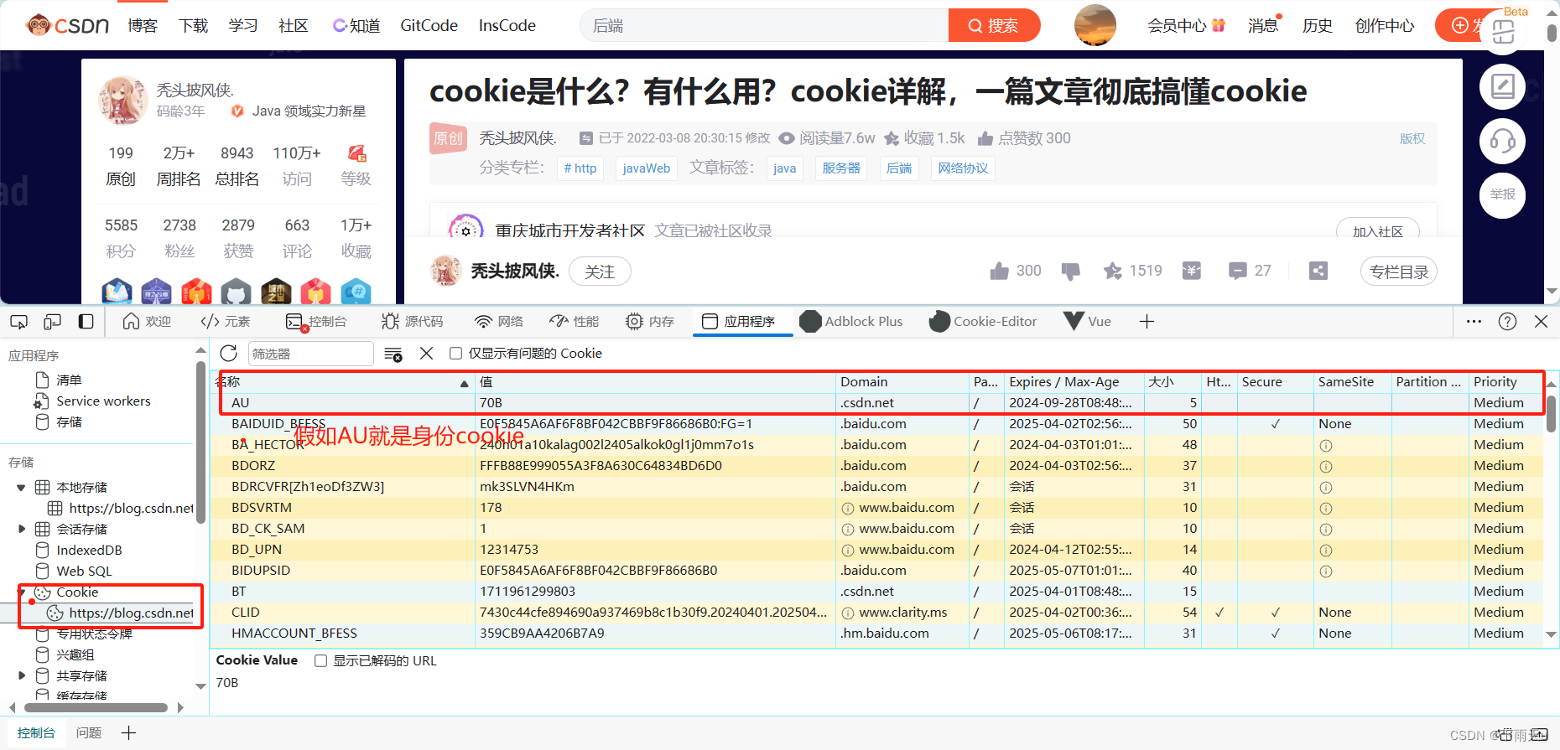
Task: Open the comments icon showing 27
Action: (x=1237, y=271)
